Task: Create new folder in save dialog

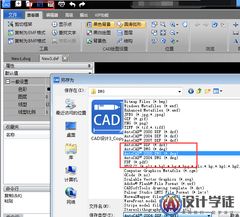Action: coord(208,91)
